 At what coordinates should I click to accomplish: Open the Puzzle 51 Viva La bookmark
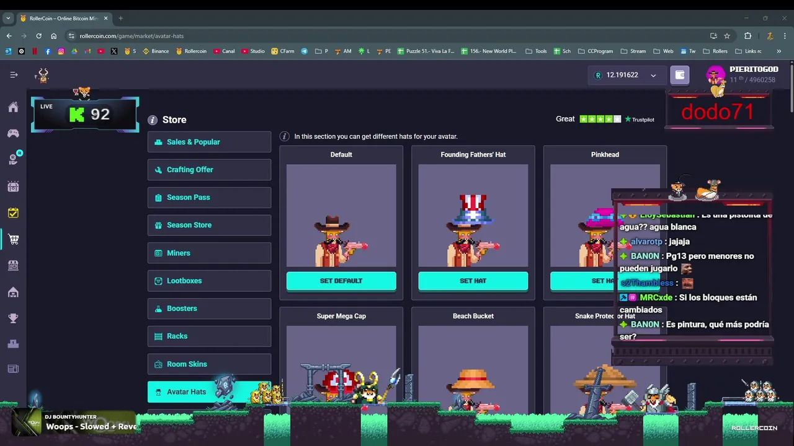[x=426, y=51]
